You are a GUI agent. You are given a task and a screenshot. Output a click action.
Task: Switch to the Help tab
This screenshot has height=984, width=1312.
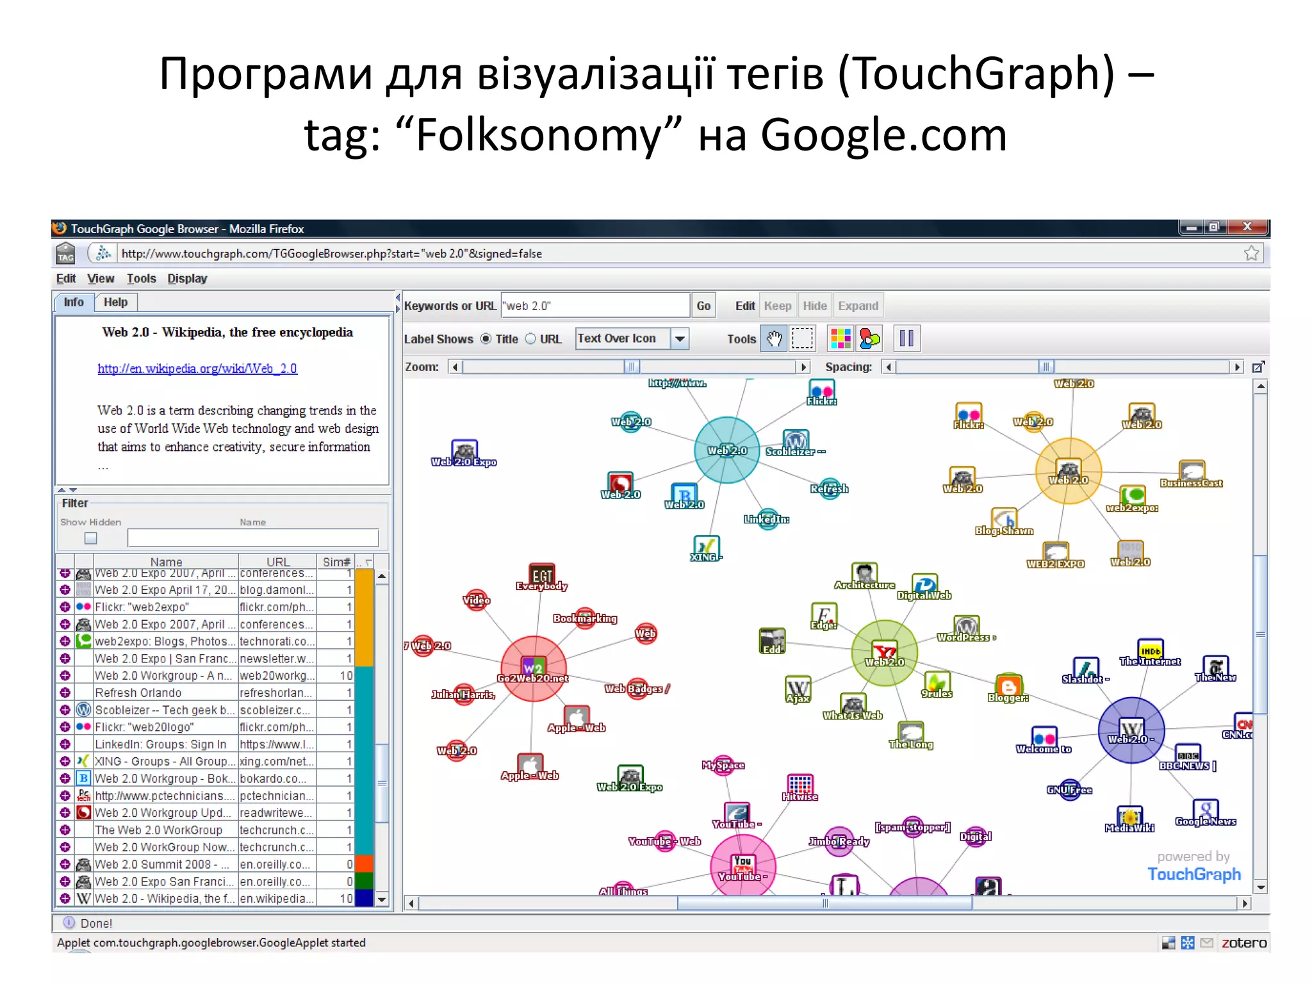click(x=116, y=302)
